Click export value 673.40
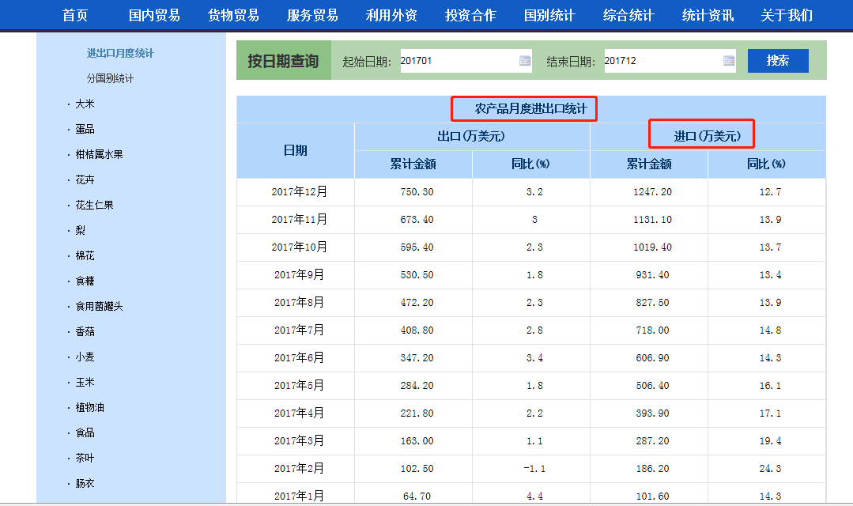Viewport: 853px width, 506px height. tap(417, 220)
